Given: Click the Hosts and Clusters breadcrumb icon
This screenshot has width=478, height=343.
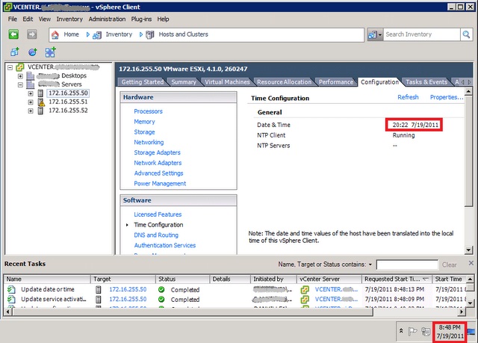Looking at the screenshot, I should (149, 35).
